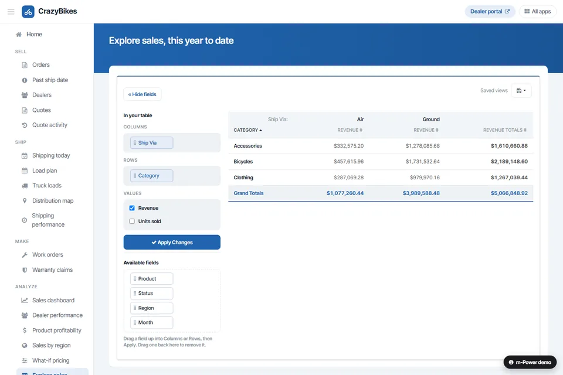Open the Dealer portal link
The width and height of the screenshot is (563, 375).
[490, 12]
